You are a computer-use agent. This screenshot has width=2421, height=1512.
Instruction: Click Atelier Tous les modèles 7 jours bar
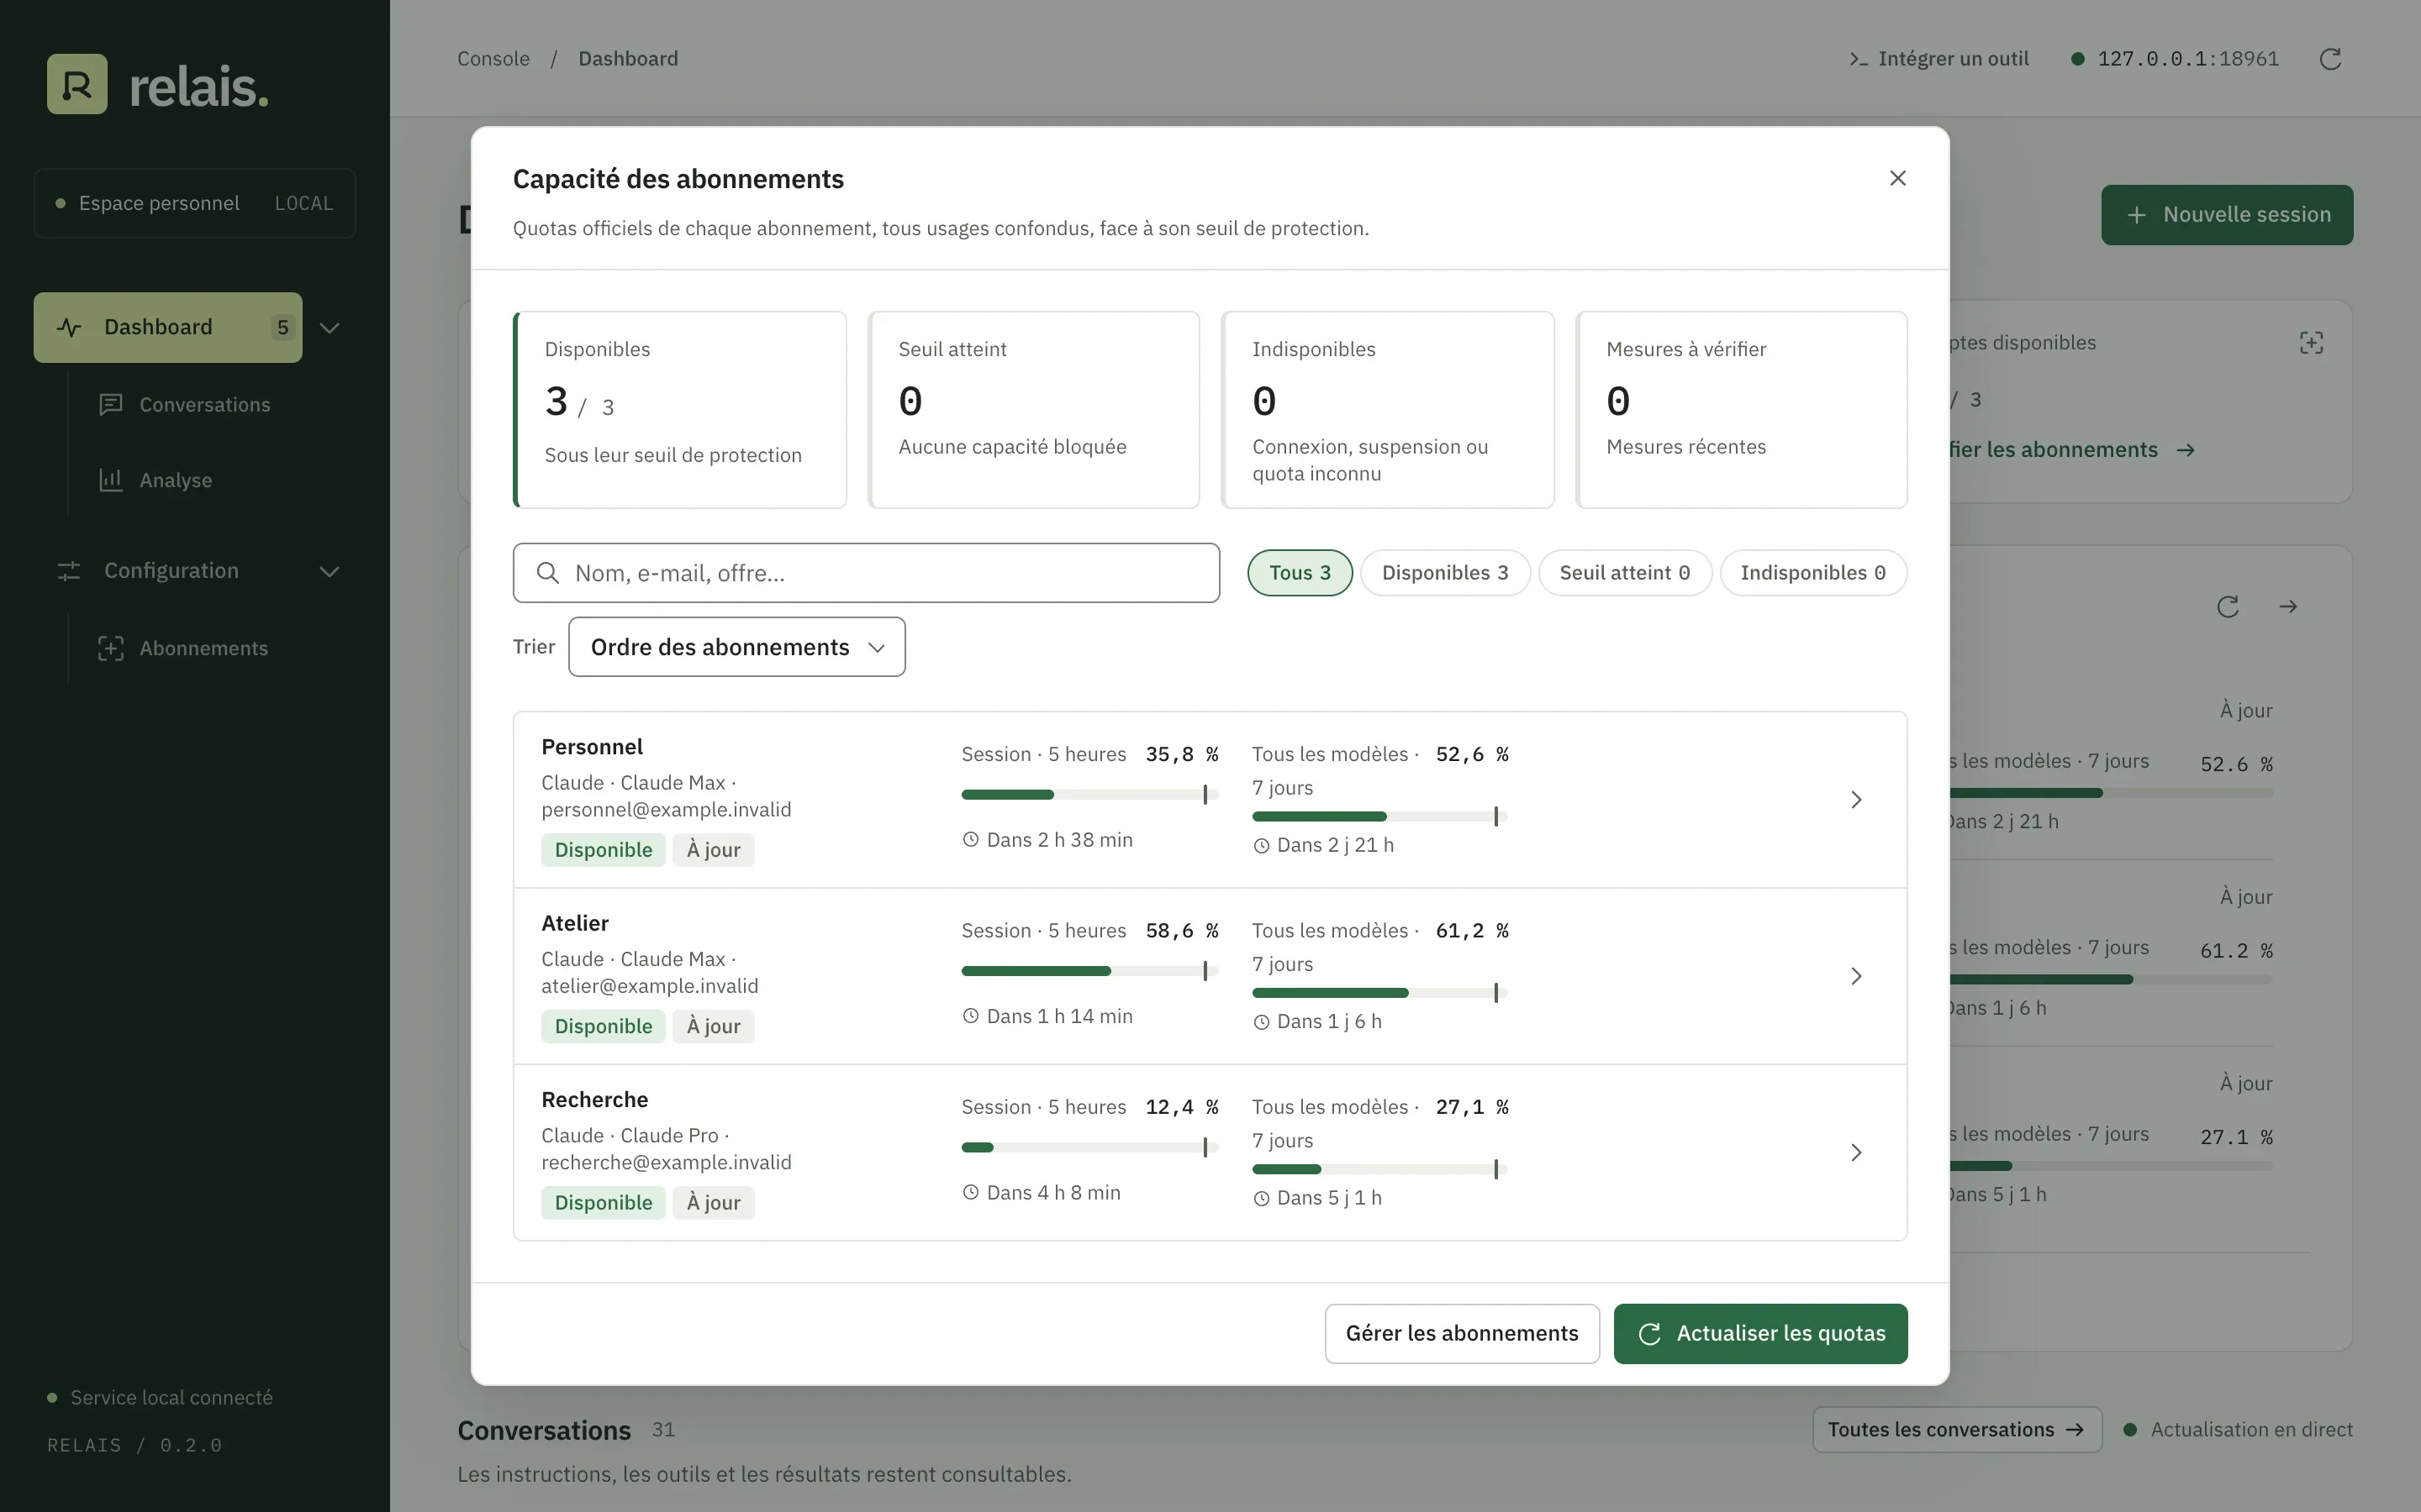1379,993
